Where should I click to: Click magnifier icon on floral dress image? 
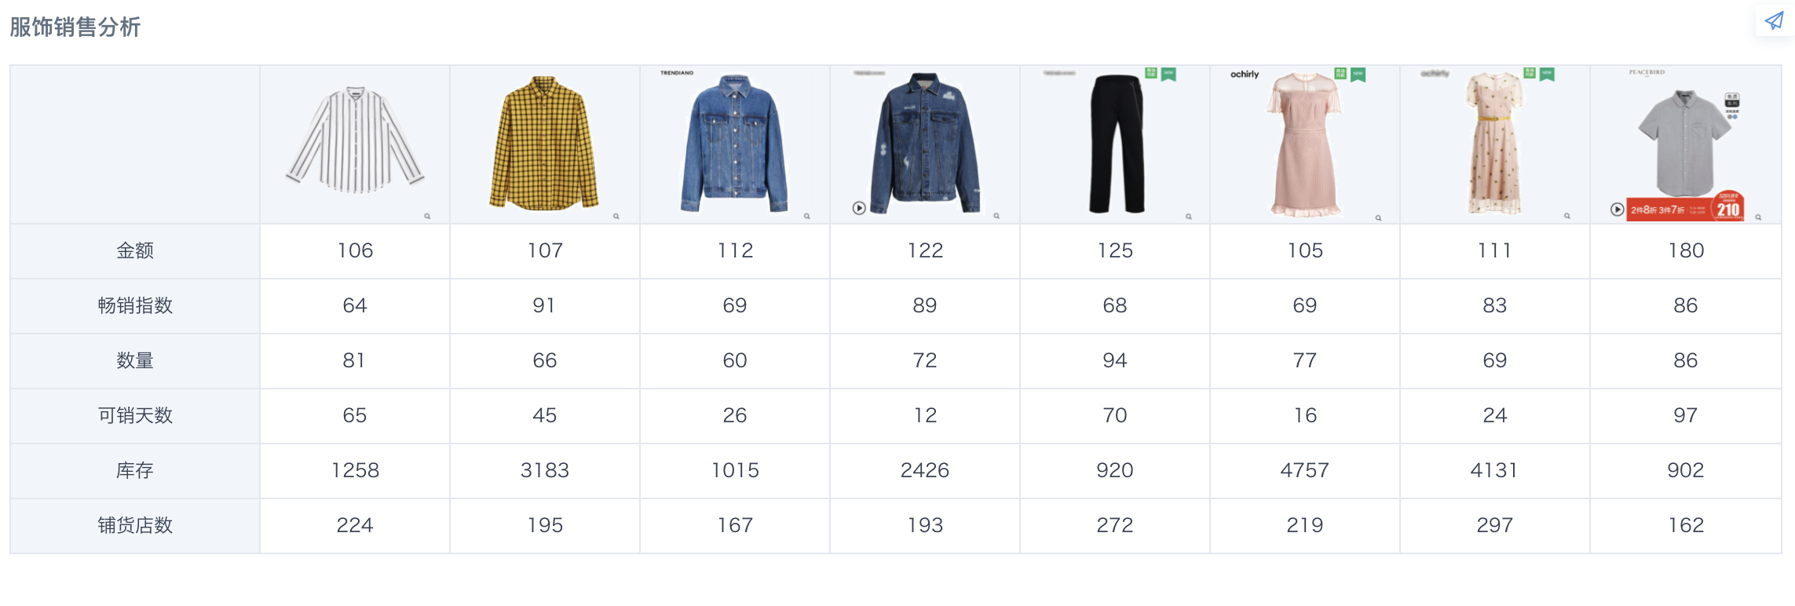pos(1567,216)
